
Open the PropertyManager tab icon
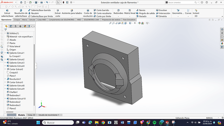tap(11, 26)
